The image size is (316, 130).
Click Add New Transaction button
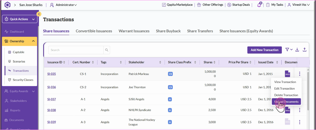coord(264,50)
